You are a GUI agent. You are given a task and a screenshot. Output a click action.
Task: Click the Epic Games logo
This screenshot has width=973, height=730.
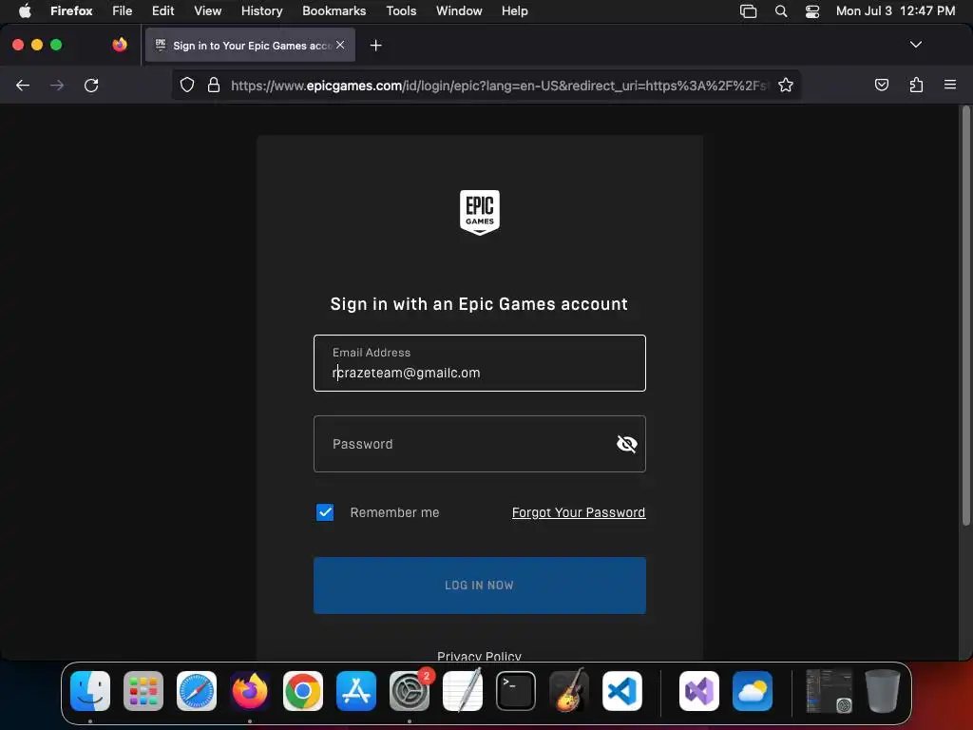[480, 212]
